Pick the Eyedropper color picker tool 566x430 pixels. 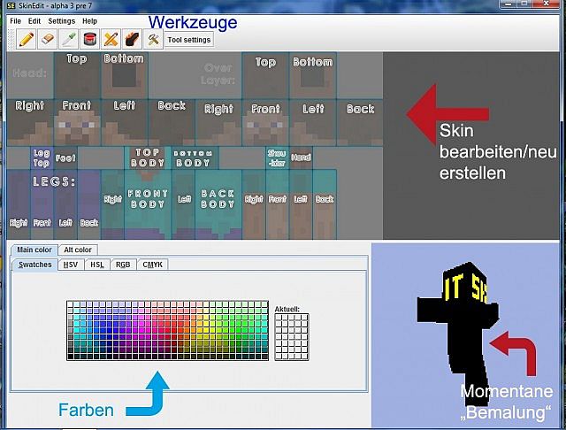[69, 39]
